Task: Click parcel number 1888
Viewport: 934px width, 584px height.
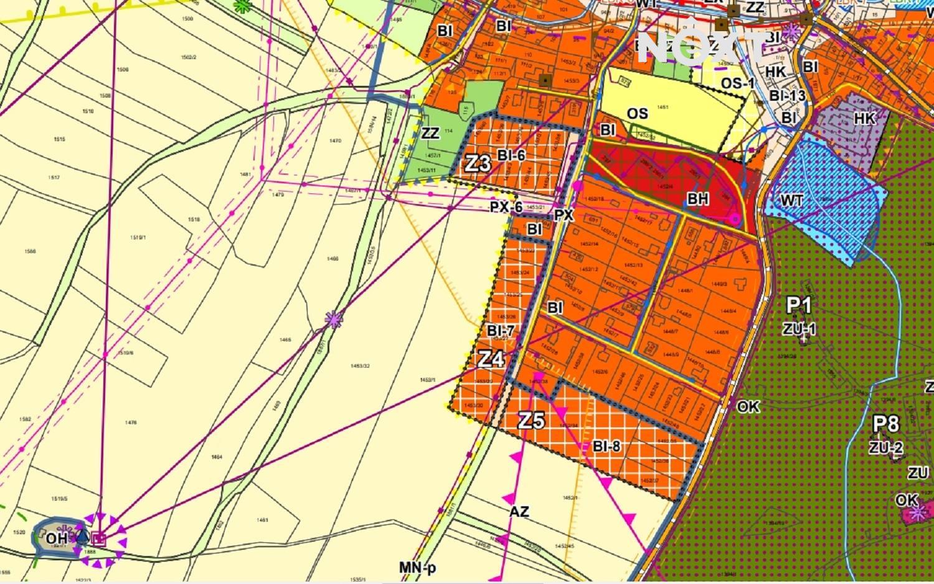Action: click(90, 552)
